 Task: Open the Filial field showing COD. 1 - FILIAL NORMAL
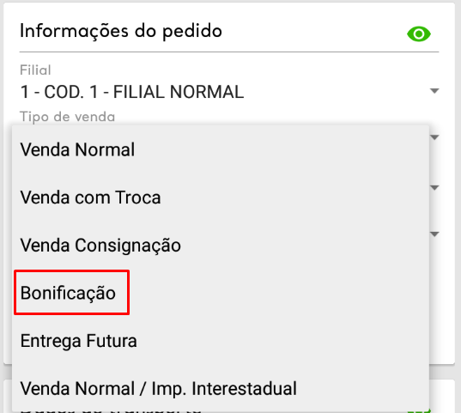tap(229, 92)
